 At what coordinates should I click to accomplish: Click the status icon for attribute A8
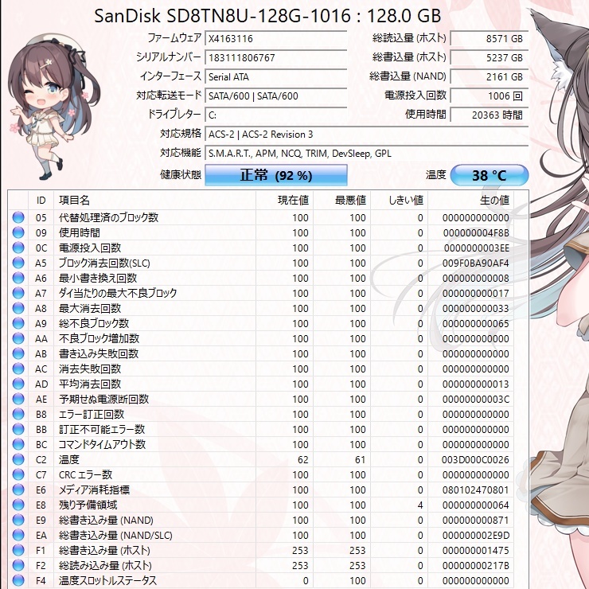click(18, 308)
